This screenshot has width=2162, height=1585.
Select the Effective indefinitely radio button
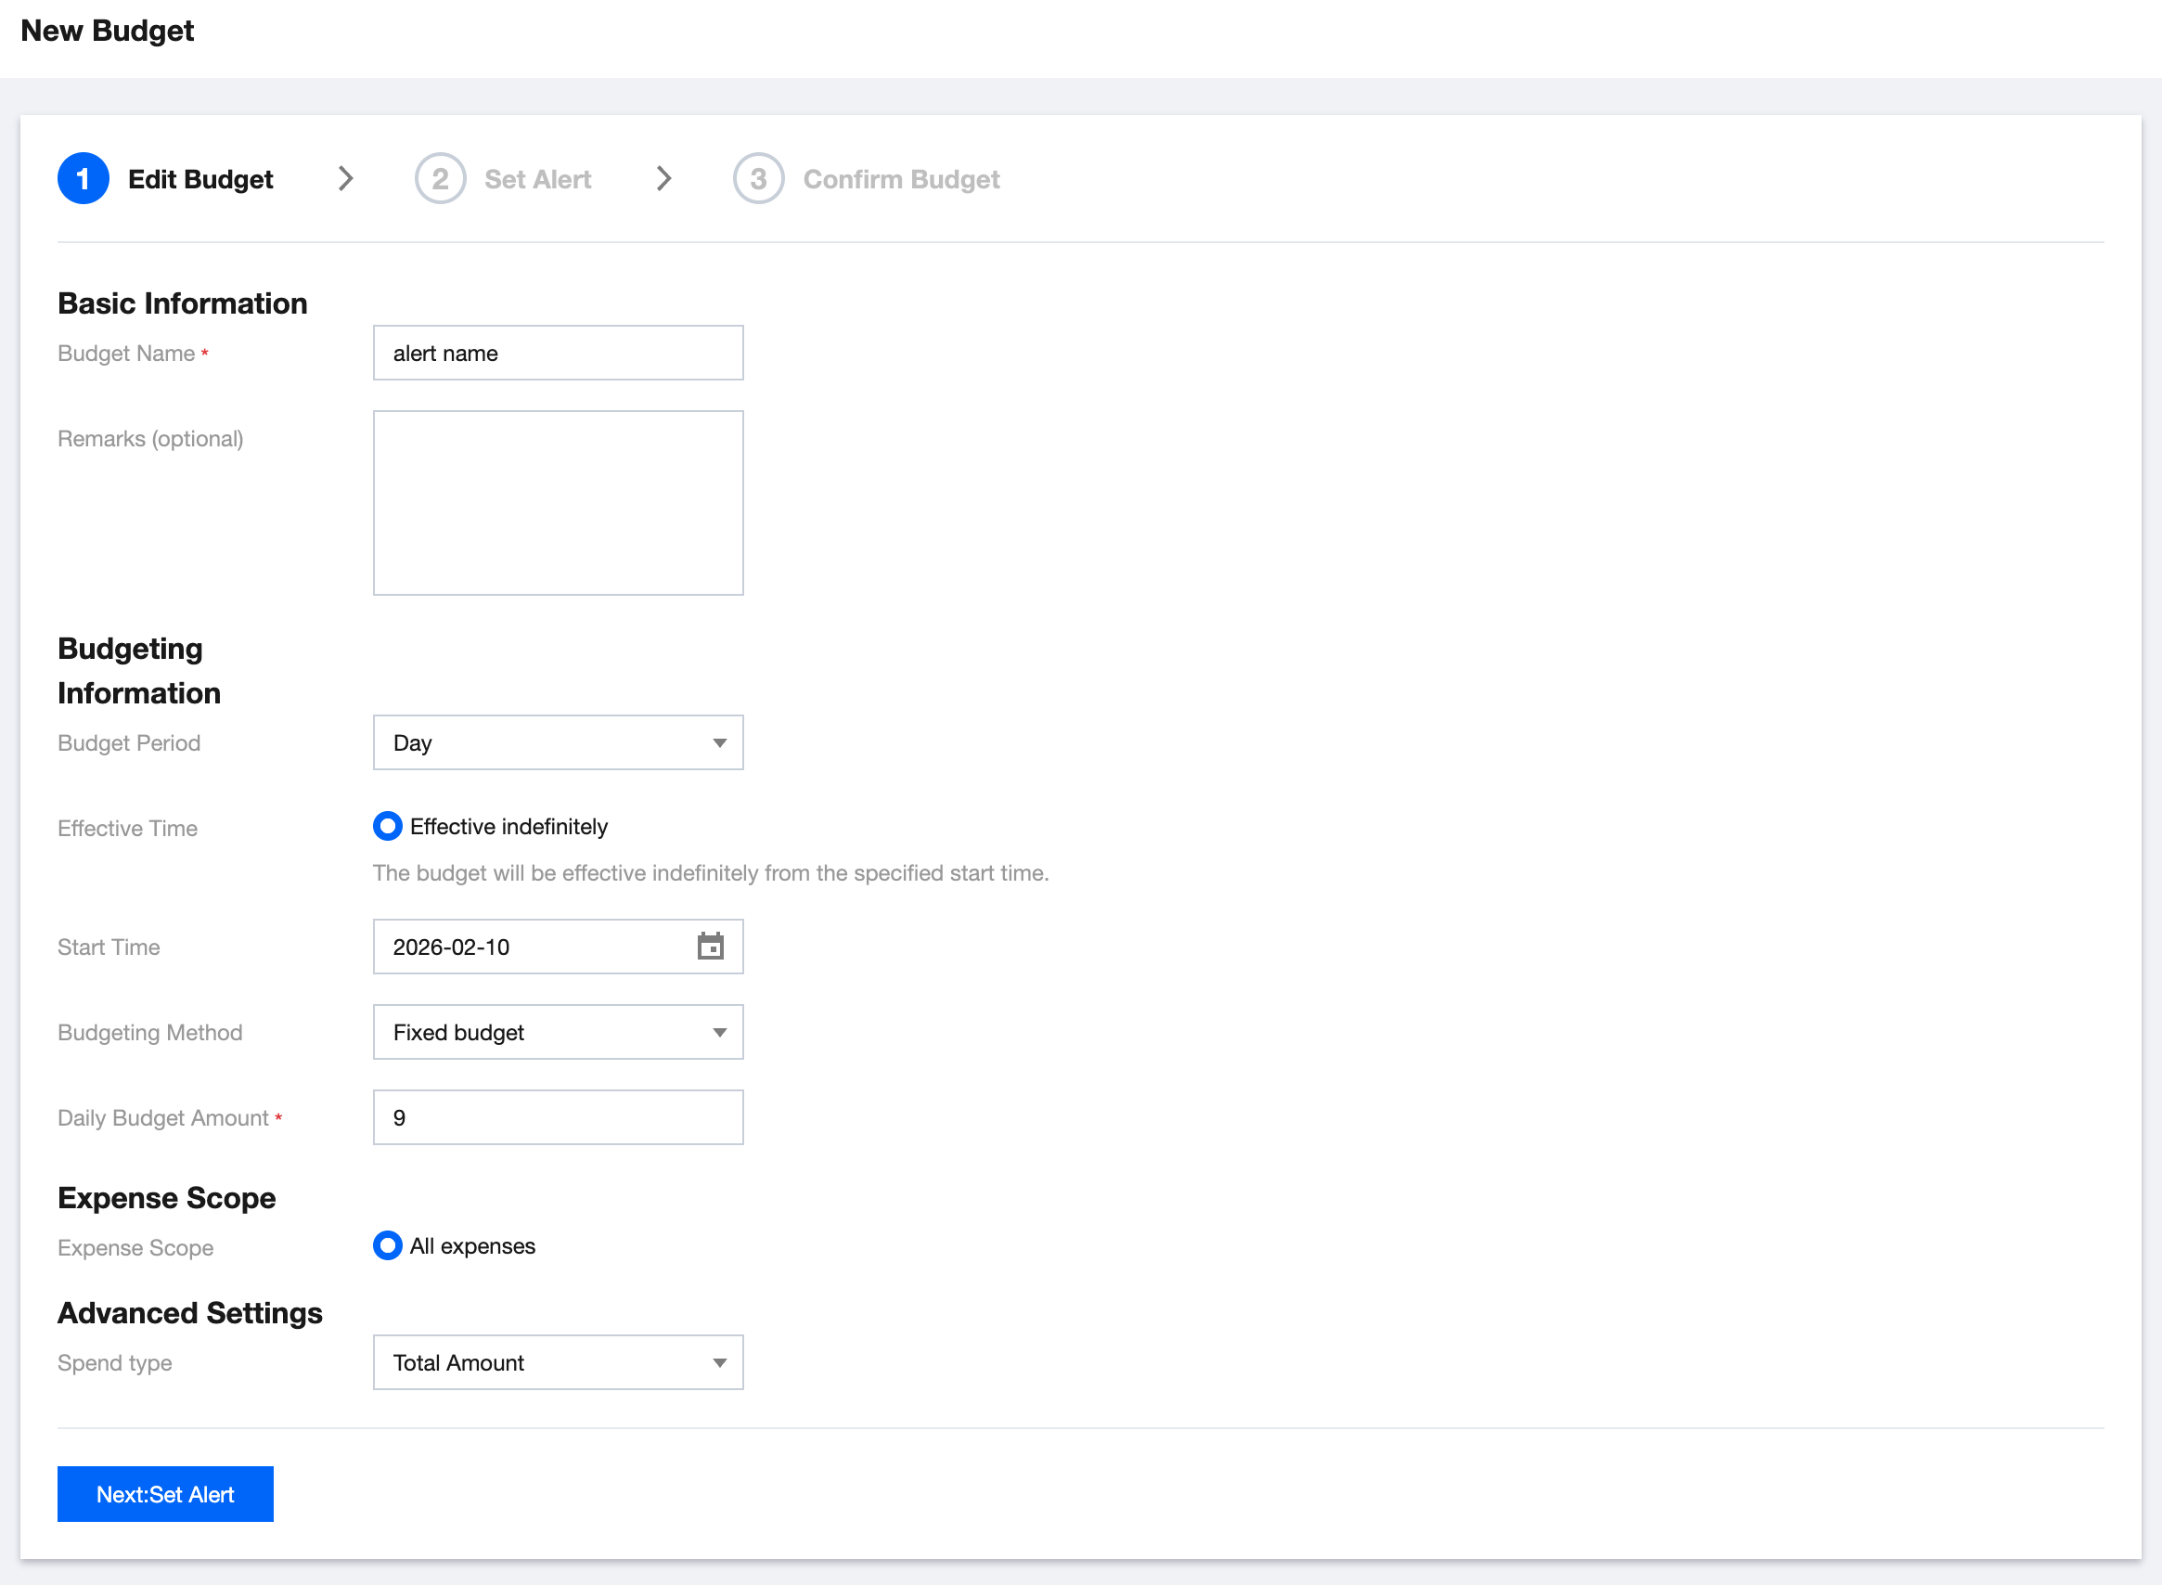[x=388, y=826]
